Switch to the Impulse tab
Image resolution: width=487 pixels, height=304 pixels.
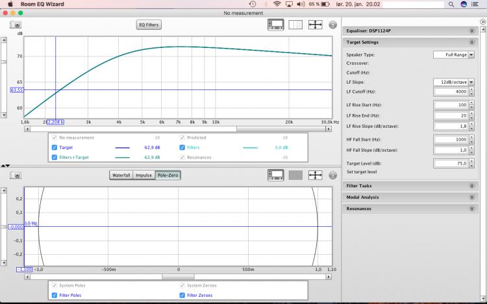144,176
